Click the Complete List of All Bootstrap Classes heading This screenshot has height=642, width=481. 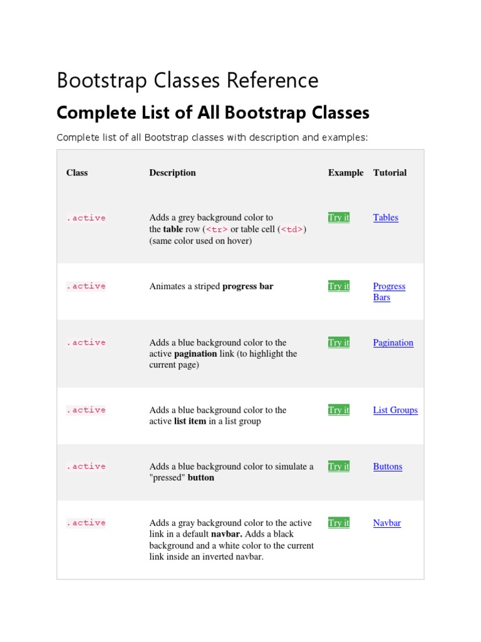(x=213, y=113)
